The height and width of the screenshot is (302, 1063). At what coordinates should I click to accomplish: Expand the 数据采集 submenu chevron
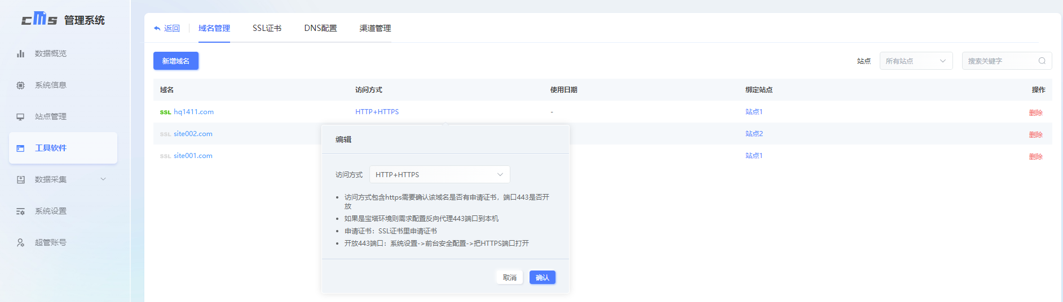(103, 179)
